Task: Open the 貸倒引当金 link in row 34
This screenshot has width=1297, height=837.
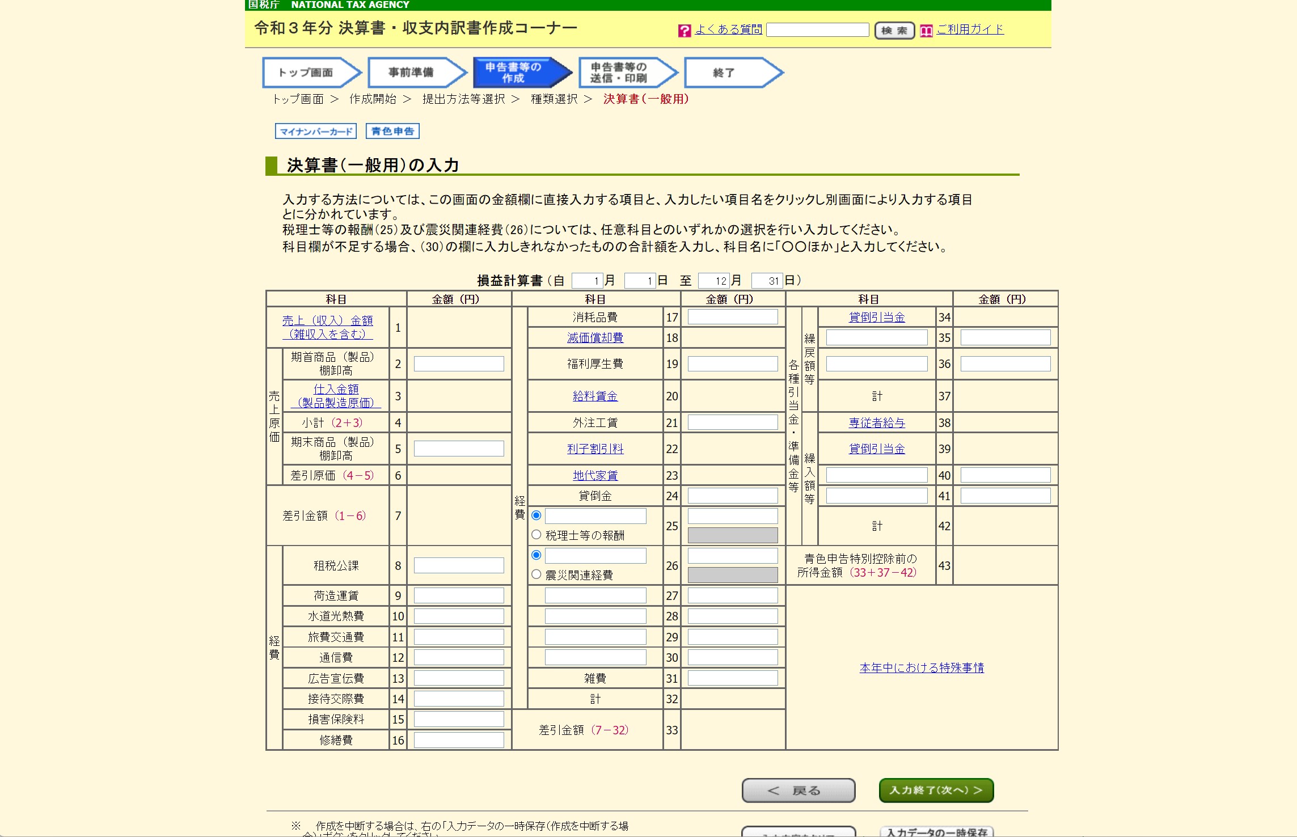Action: 877,318
